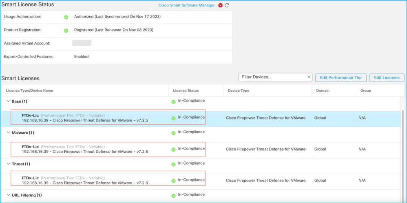Open the Edit Performance Tier dialog

click(x=341, y=77)
